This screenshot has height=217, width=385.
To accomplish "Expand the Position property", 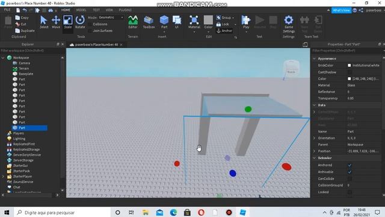I will point(314,151).
